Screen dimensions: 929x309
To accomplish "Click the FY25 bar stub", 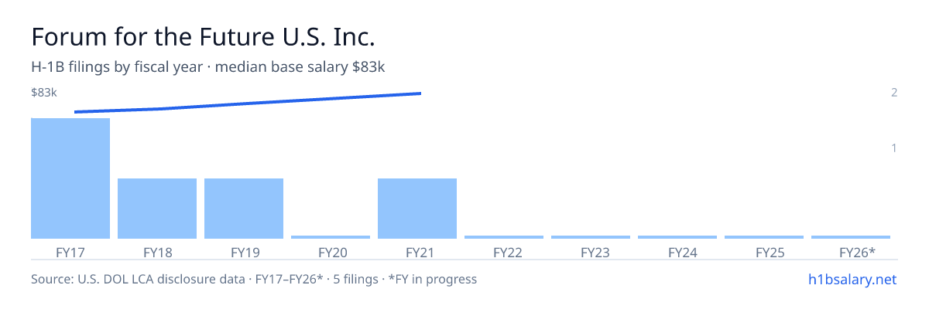I will [764, 237].
